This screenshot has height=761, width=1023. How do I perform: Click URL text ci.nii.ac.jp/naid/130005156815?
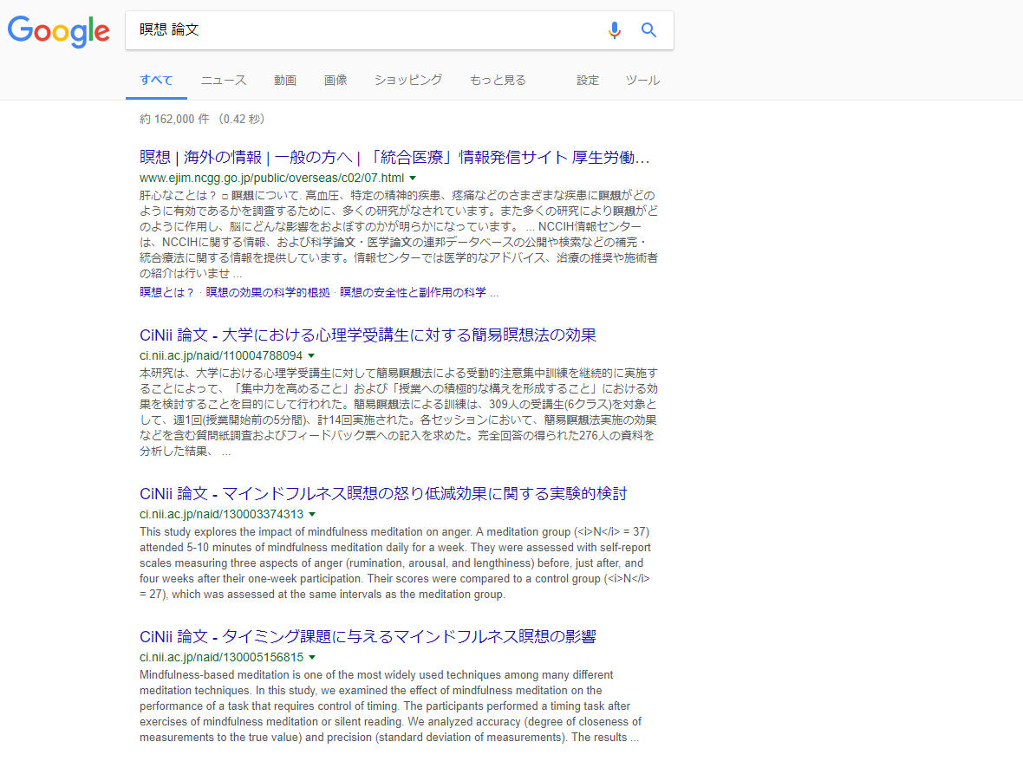click(221, 657)
